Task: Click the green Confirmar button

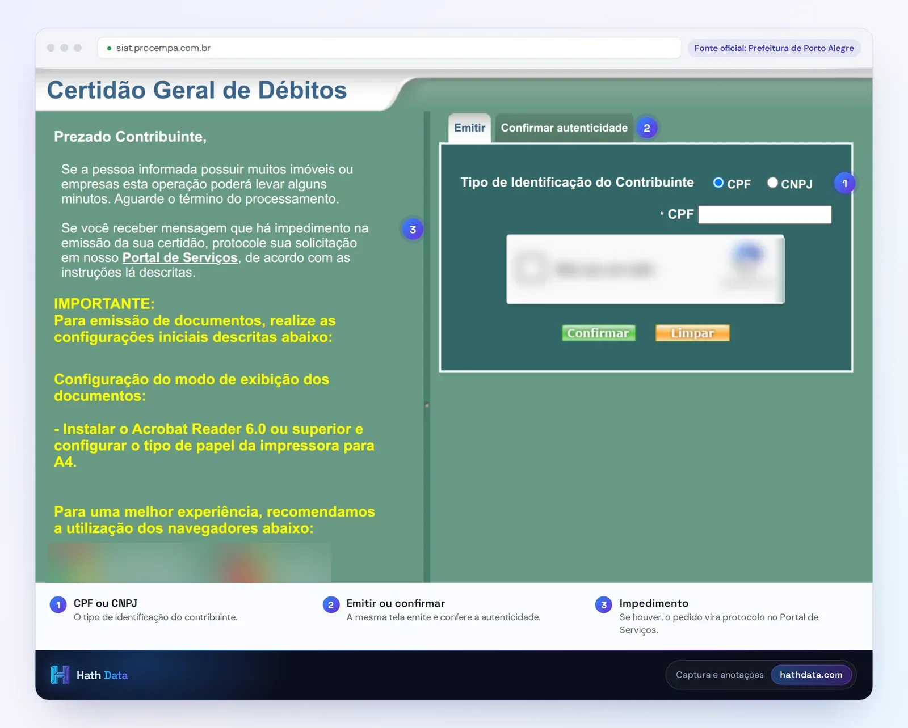Action: click(598, 333)
